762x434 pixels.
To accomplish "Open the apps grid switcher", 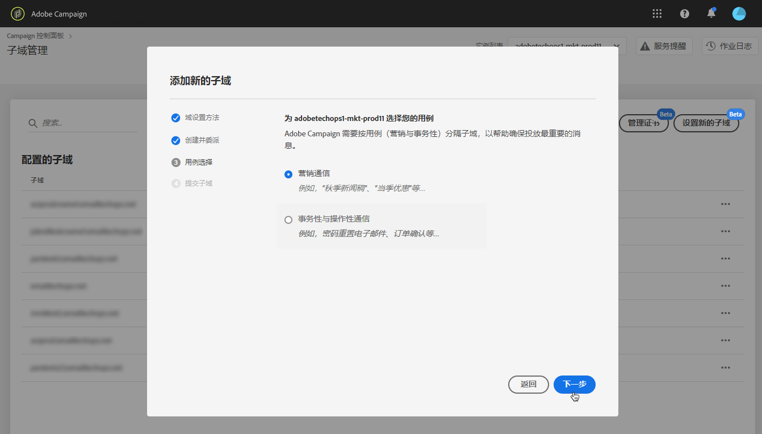I will [x=657, y=14].
